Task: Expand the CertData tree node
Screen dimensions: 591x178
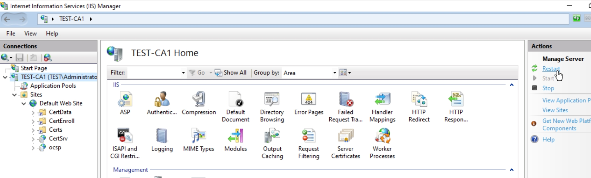Action: tap(33, 112)
